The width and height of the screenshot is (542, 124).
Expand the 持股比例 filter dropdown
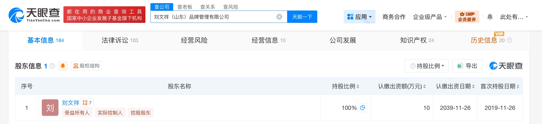click(x=427, y=66)
